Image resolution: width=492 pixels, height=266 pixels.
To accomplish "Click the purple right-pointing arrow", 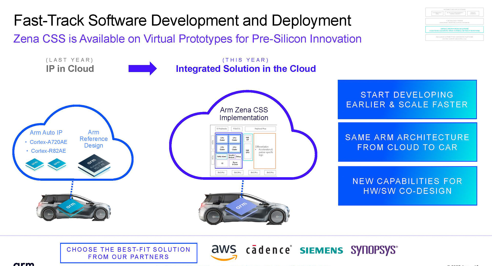I will pyautogui.click(x=142, y=68).
